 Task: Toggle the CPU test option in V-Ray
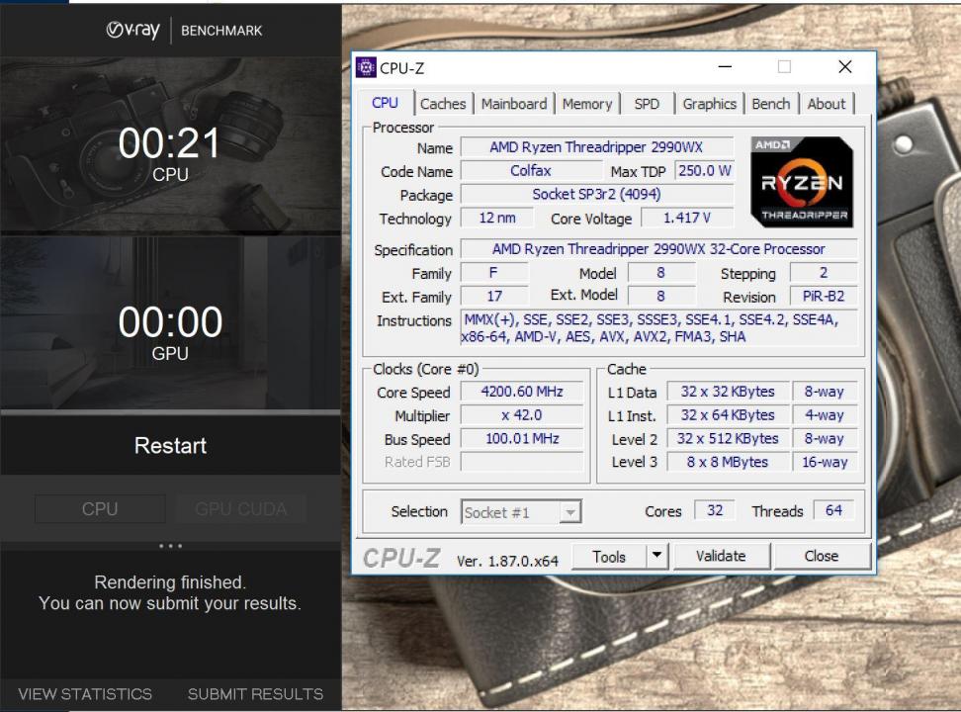100,509
